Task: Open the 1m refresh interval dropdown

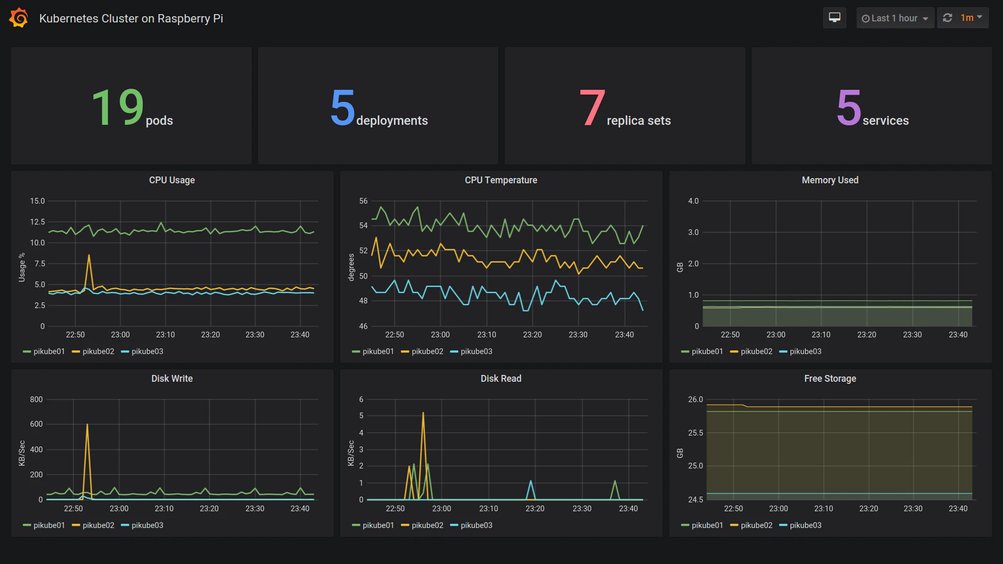Action: 972,18
